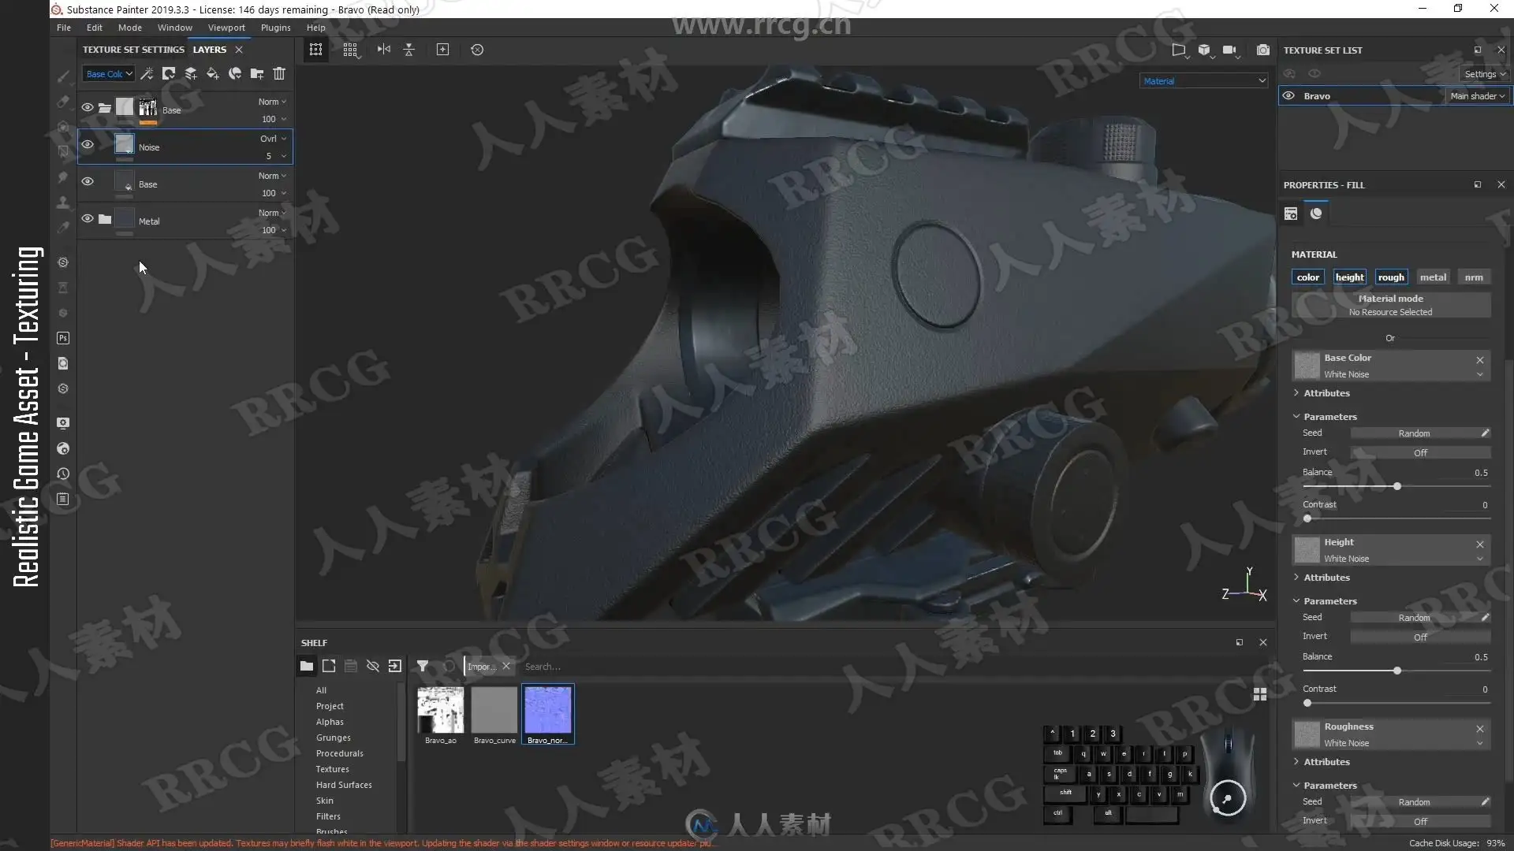Hide the Metal folder layer
The width and height of the screenshot is (1514, 851).
pyautogui.click(x=88, y=219)
